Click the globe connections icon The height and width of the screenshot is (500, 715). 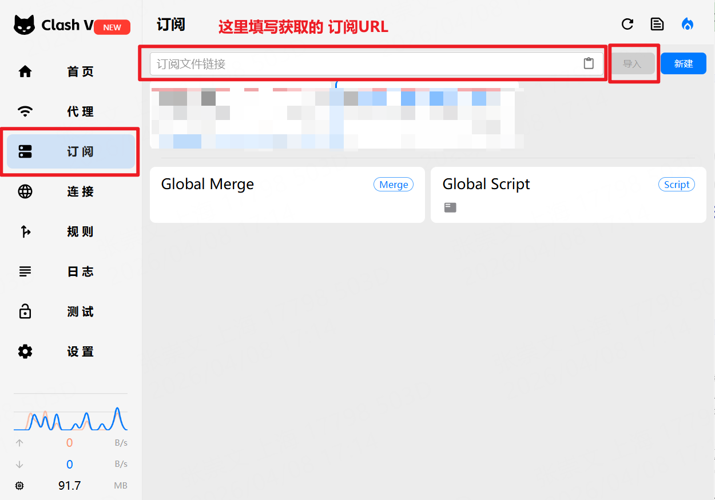pyautogui.click(x=25, y=191)
